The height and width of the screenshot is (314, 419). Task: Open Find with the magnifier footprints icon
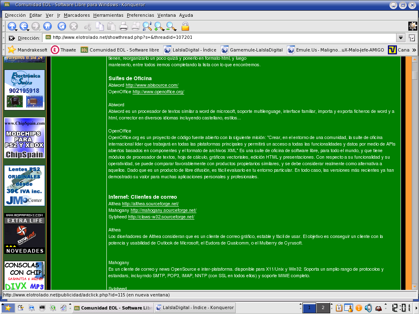pyautogui.click(x=147, y=26)
